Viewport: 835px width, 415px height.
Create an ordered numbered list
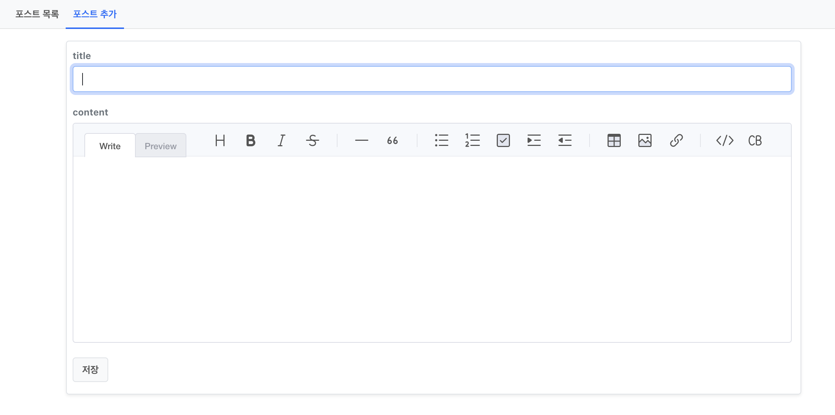pyautogui.click(x=472, y=140)
